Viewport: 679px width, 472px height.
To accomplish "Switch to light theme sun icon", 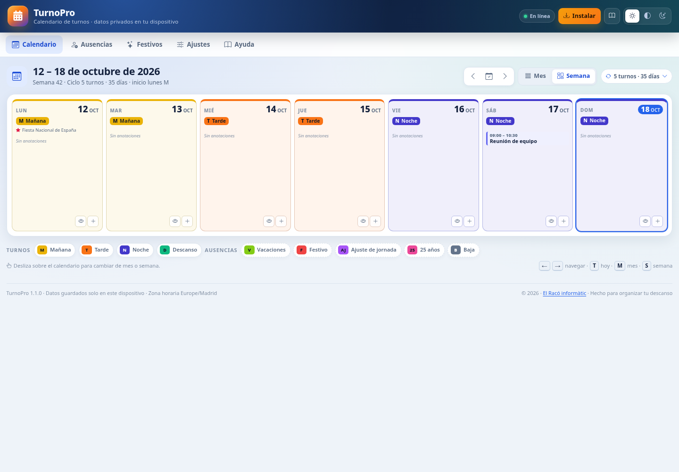I will click(x=632, y=16).
